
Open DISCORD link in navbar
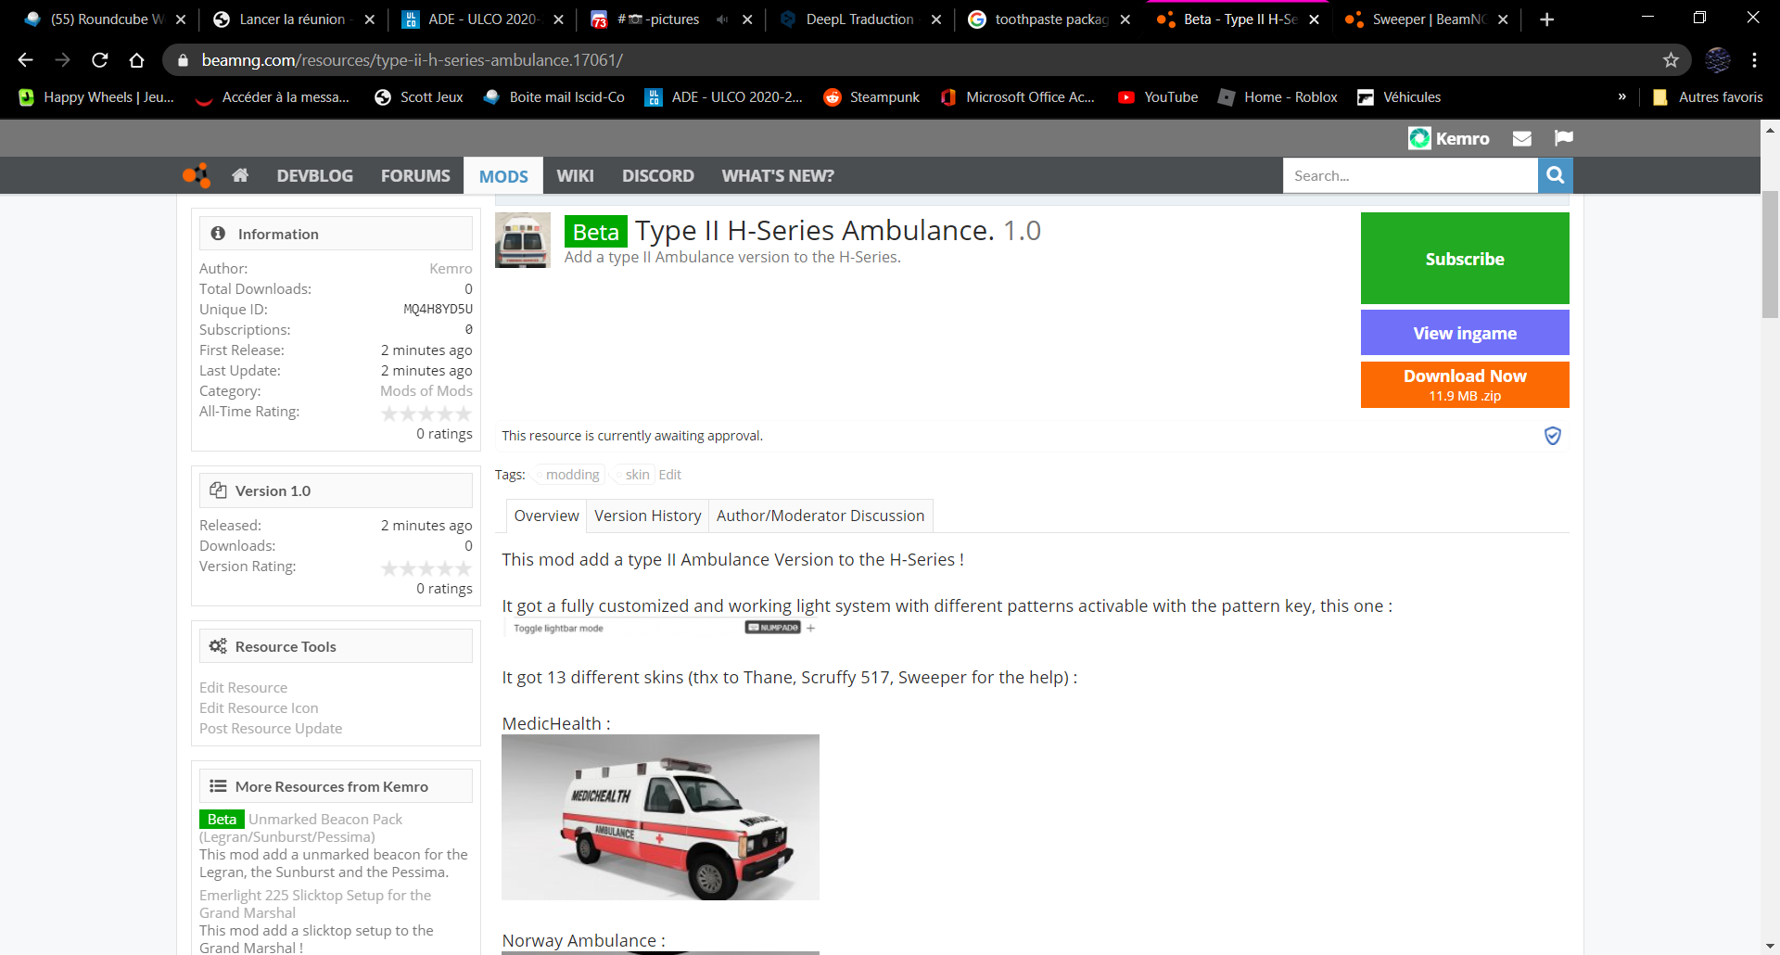tap(658, 175)
